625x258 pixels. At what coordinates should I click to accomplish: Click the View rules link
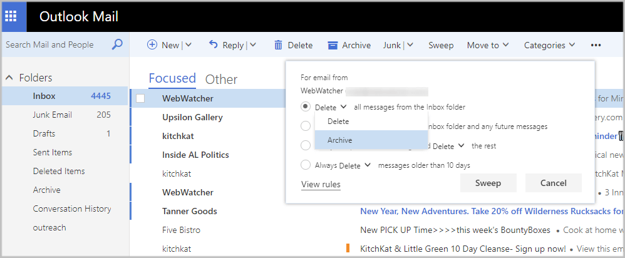[321, 184]
